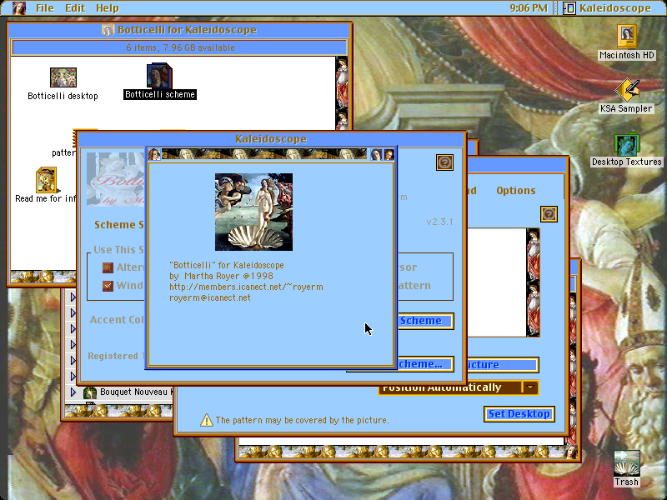Click the partly hidden Scheme button above the cheme... button
The height and width of the screenshot is (500, 667).
pos(425,321)
